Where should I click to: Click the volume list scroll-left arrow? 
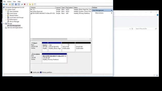pyautogui.click(x=31, y=39)
